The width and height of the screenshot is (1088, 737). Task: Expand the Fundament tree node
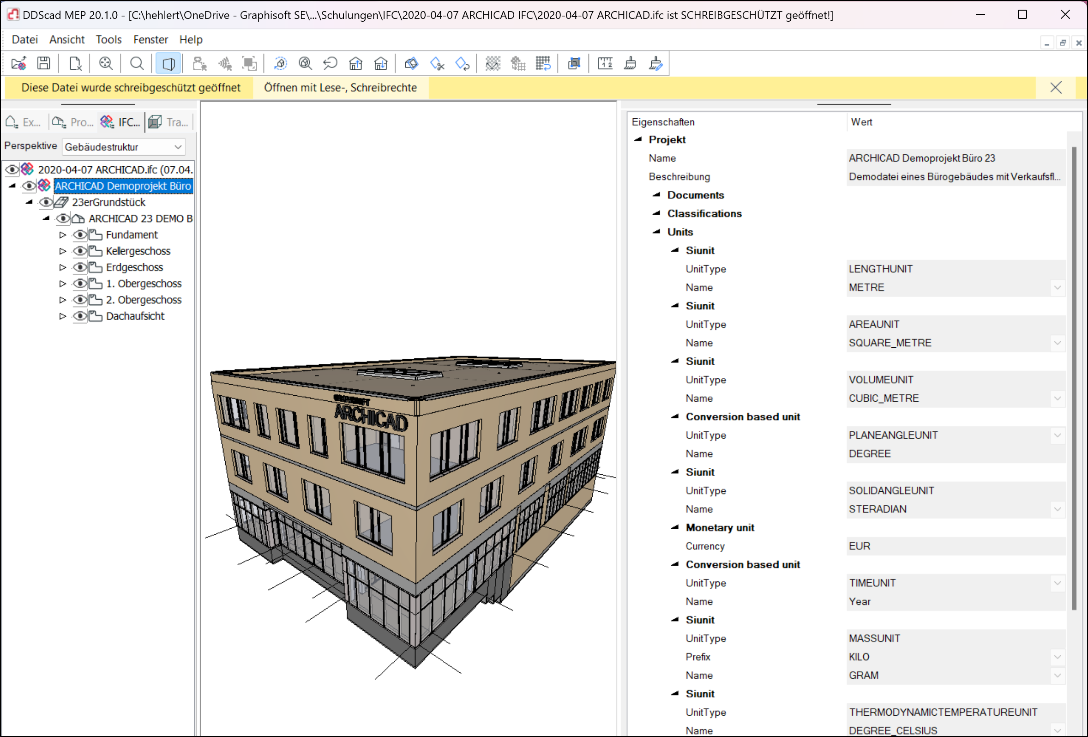coord(63,235)
